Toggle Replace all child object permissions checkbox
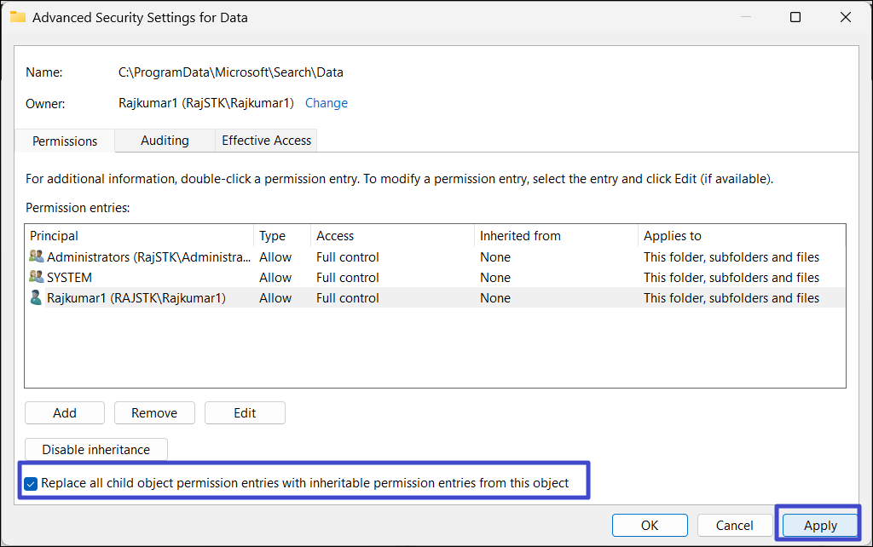 [32, 483]
